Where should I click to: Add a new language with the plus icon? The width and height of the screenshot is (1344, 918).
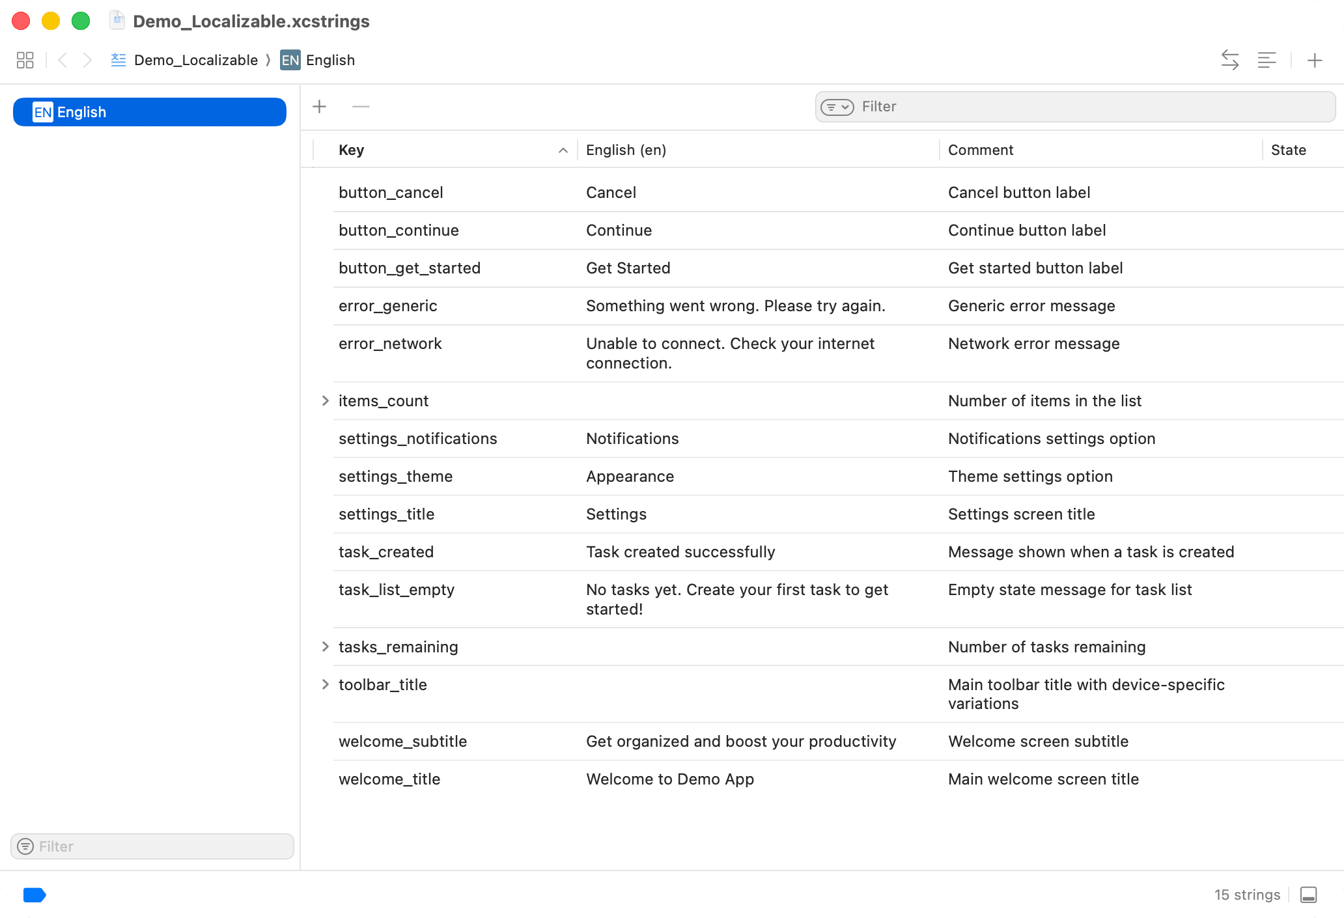click(1315, 60)
